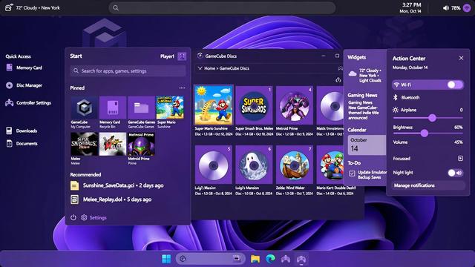
Task: Click the Windows Start logo on taskbar
Action: 166,259
